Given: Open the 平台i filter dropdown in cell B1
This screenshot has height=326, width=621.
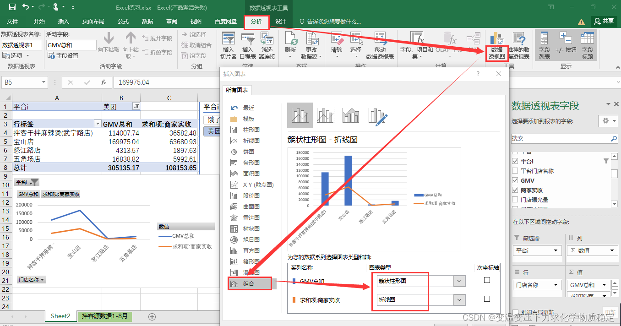Looking at the screenshot, I should pos(136,106).
